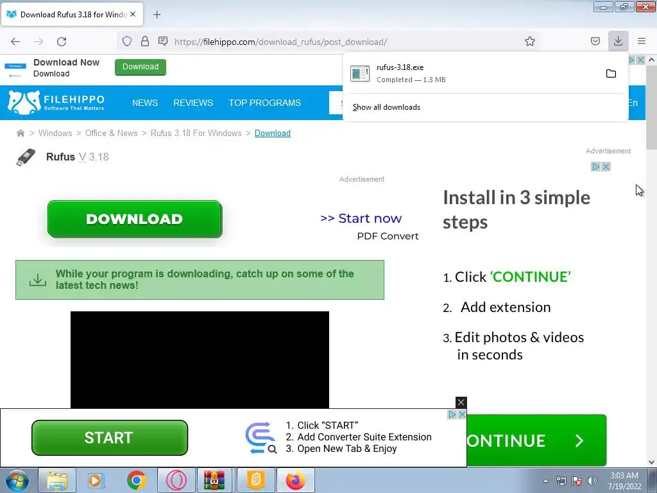Open the network tray icon
The image size is (657, 493).
(561, 481)
